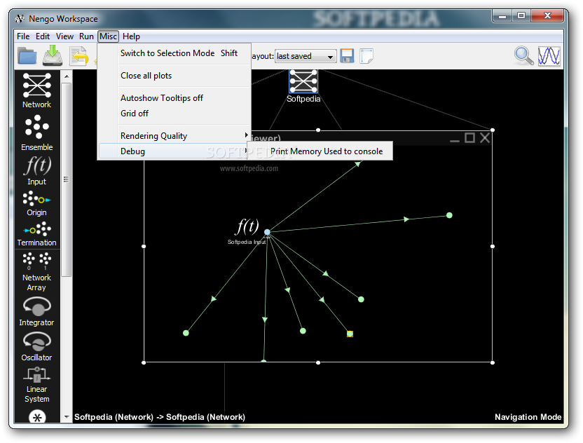Click the palette scrollbar down arrow

[x=66, y=417]
